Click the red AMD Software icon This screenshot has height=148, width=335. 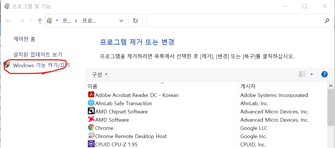tap(91, 119)
